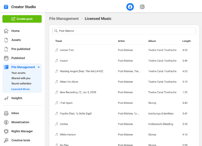The image size is (202, 146).
Task: Click the breadcrumb chevron after File Management
Action: click(82, 19)
